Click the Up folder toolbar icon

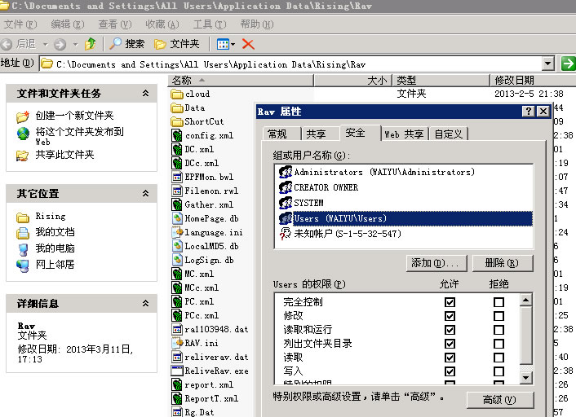coord(90,44)
